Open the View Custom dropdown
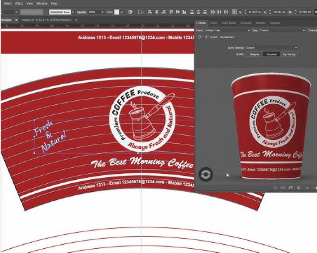 point(282,30)
